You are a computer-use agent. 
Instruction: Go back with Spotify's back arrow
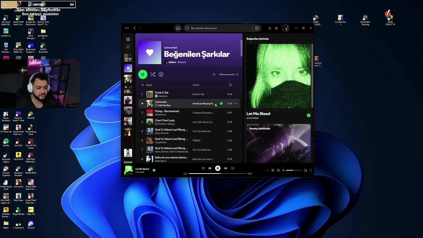pyautogui.click(x=135, y=28)
